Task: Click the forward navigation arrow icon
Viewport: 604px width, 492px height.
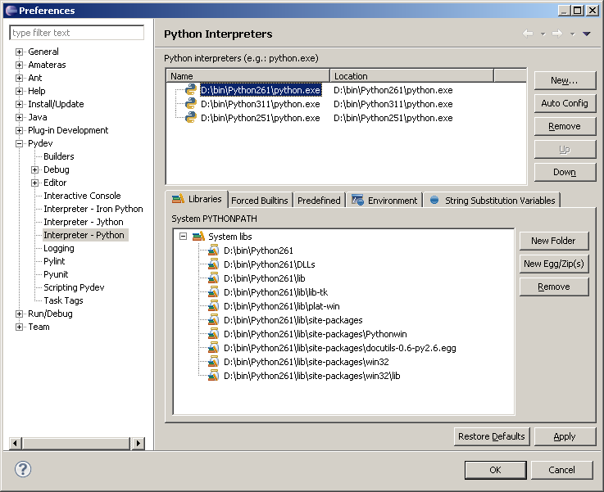Action: tap(556, 34)
